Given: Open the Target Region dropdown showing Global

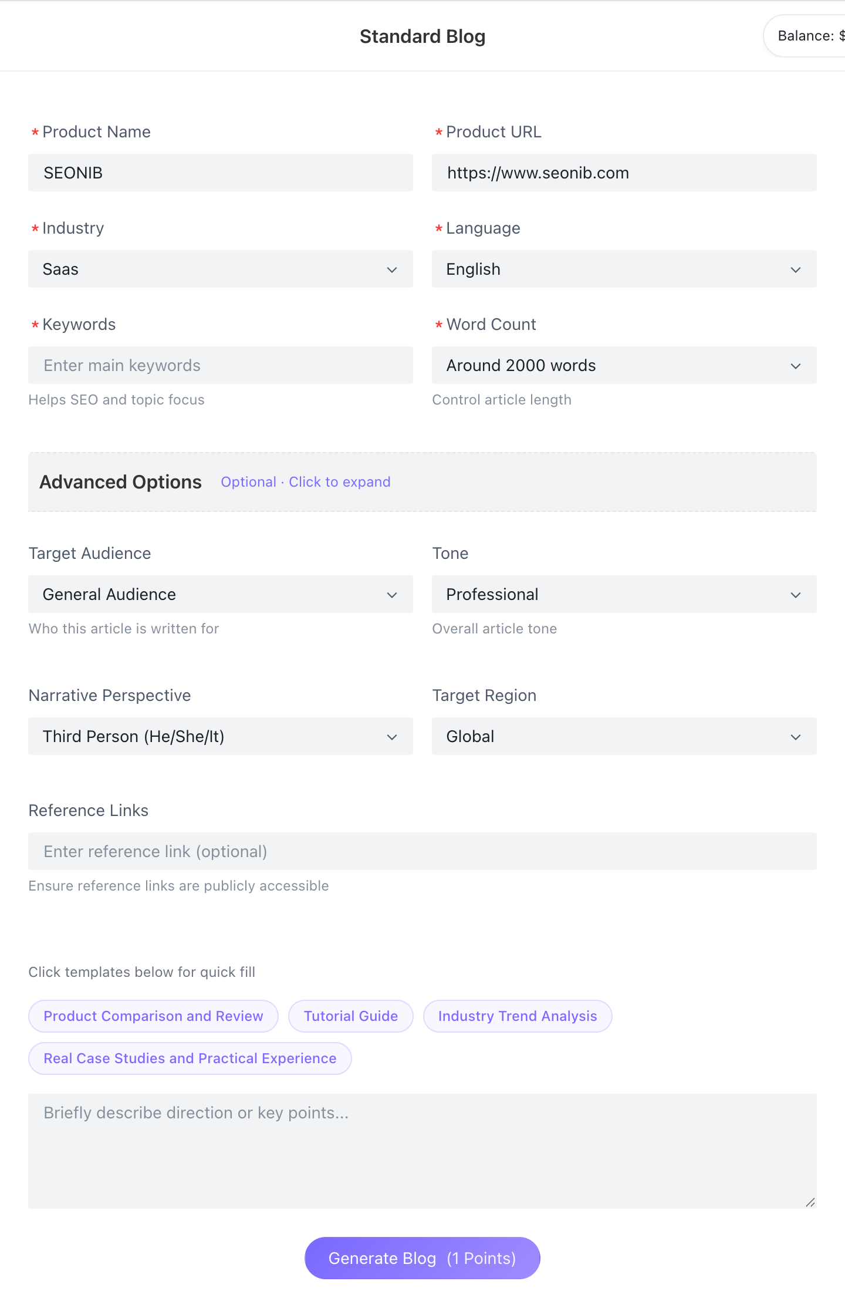Looking at the screenshot, I should click(x=624, y=736).
